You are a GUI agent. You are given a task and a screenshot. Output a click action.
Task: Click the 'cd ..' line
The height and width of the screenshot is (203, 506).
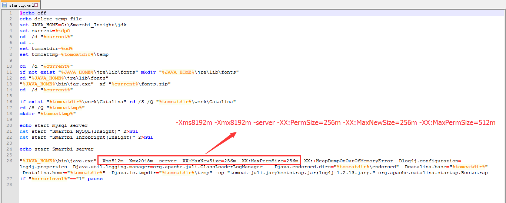point(27,43)
